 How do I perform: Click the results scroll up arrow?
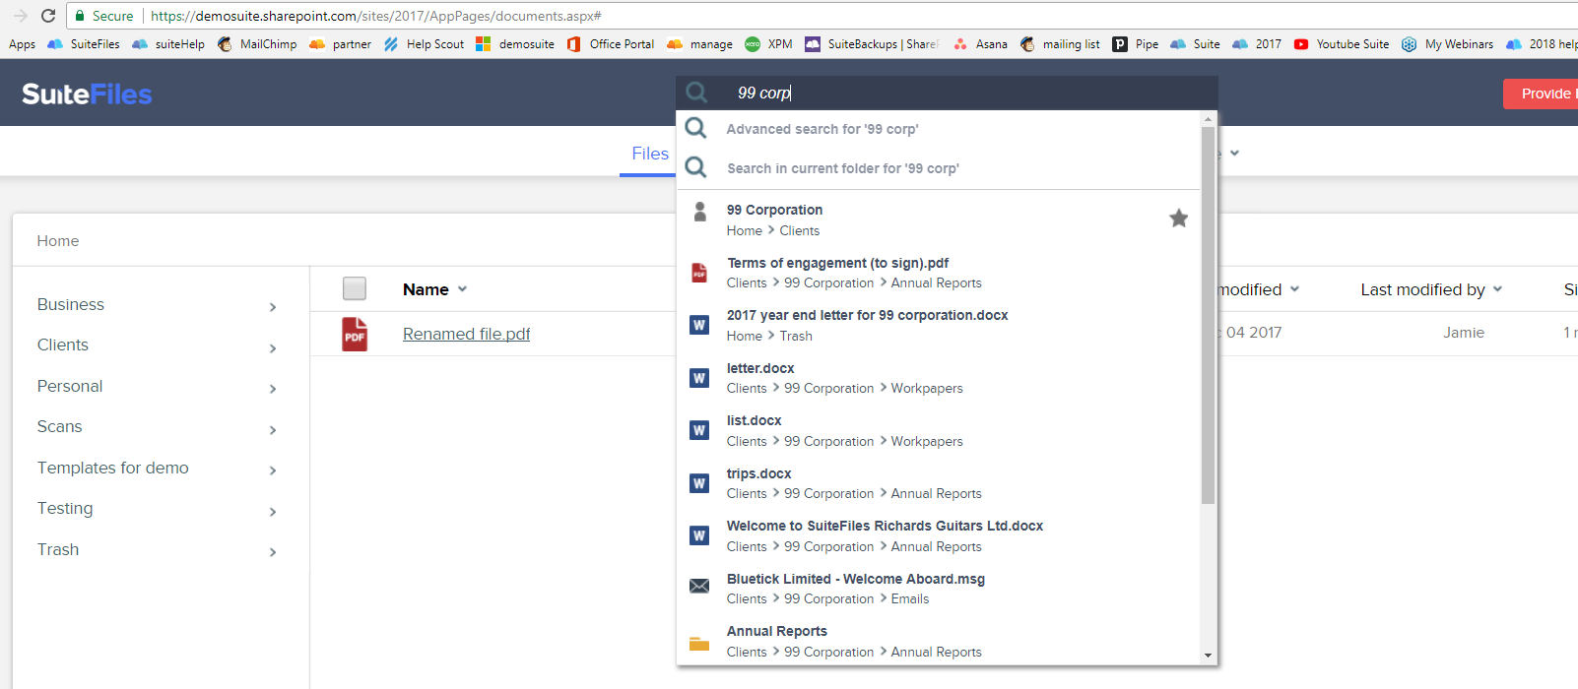tap(1208, 119)
